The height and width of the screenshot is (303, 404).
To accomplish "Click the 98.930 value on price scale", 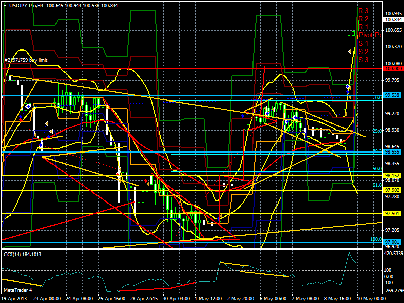I will coord(392,130).
